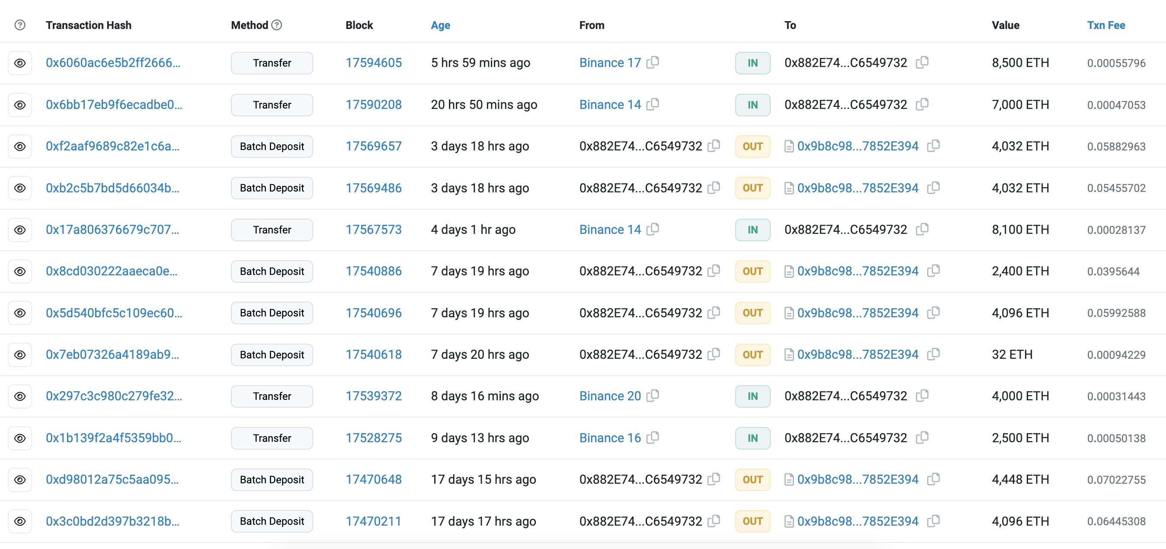Filter by Batch Deposit method in block 17569486 row
The height and width of the screenshot is (549, 1166).
tap(272, 188)
